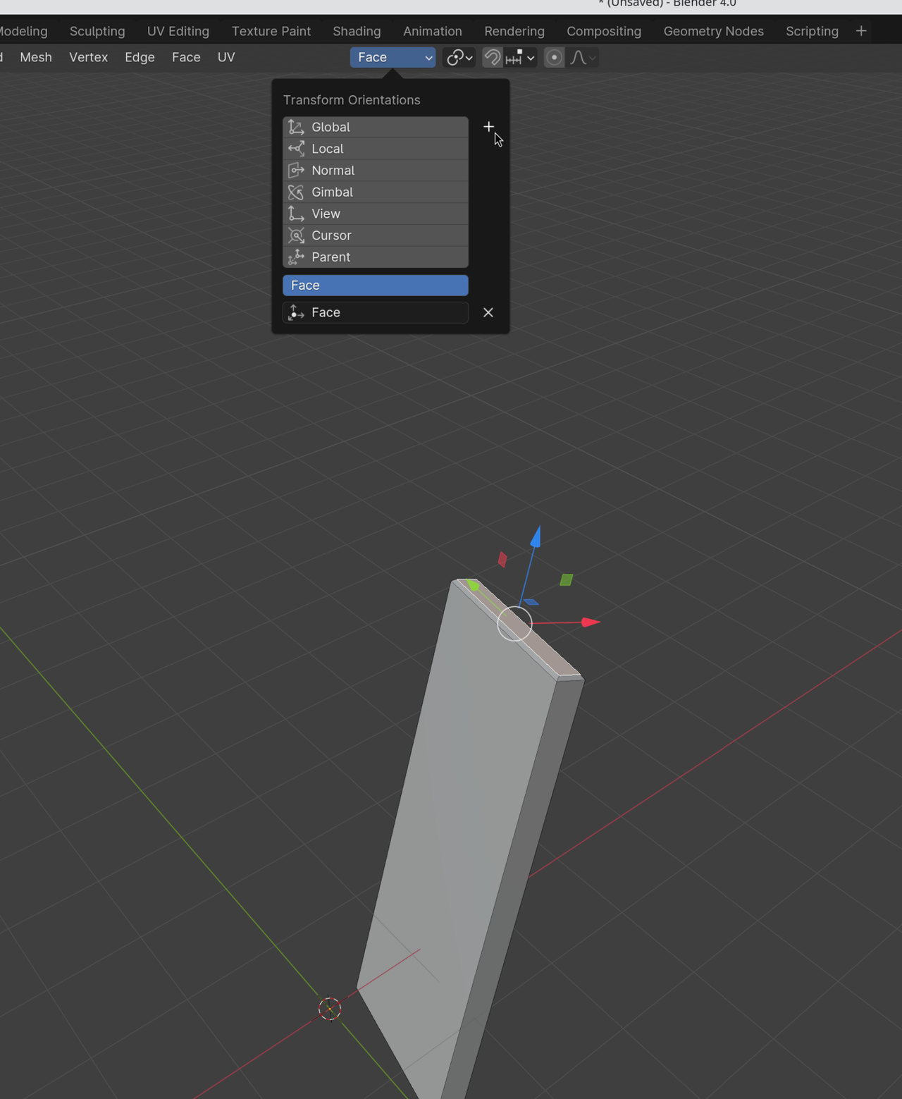Choose the Cursor transform orientation
902x1099 pixels.
point(376,235)
